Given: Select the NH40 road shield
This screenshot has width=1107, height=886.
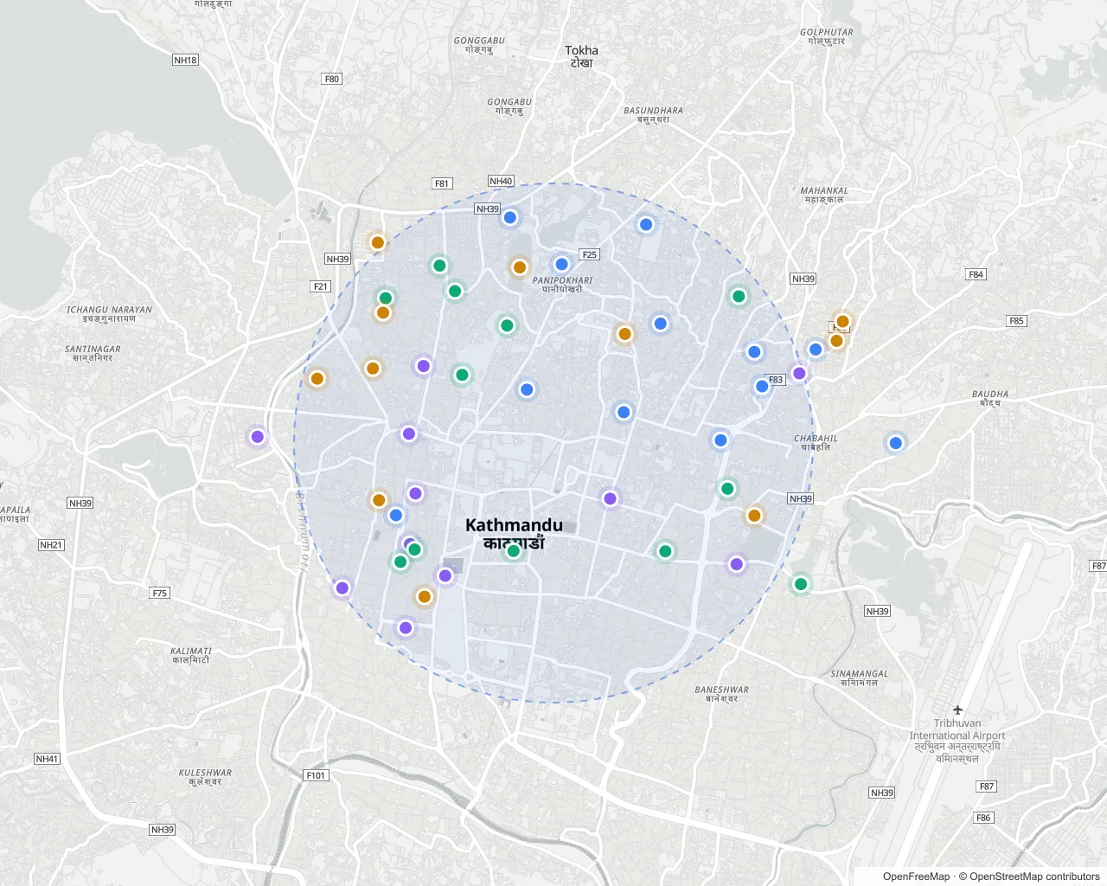Looking at the screenshot, I should [501, 181].
